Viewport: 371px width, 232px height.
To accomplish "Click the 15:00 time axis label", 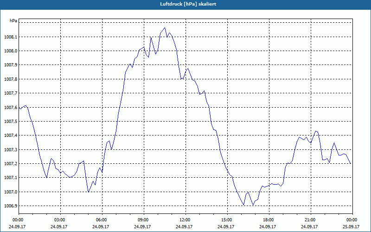I will pyautogui.click(x=227, y=220).
